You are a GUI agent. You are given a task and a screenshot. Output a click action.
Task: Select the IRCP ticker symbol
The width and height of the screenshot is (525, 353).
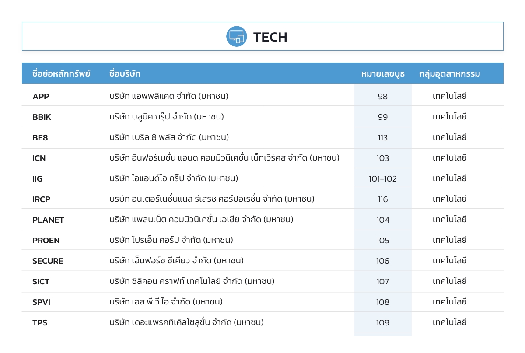(x=41, y=199)
